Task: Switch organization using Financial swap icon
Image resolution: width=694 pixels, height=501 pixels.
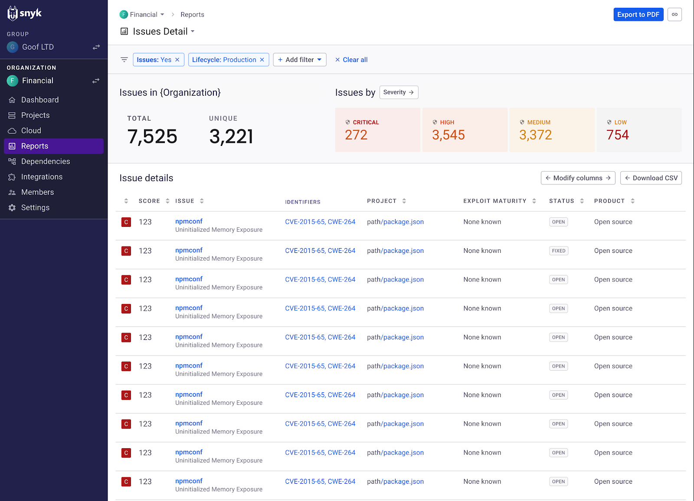Action: (x=96, y=81)
